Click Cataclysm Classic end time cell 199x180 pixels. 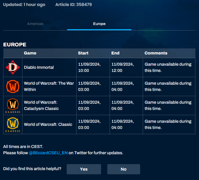[126, 105]
